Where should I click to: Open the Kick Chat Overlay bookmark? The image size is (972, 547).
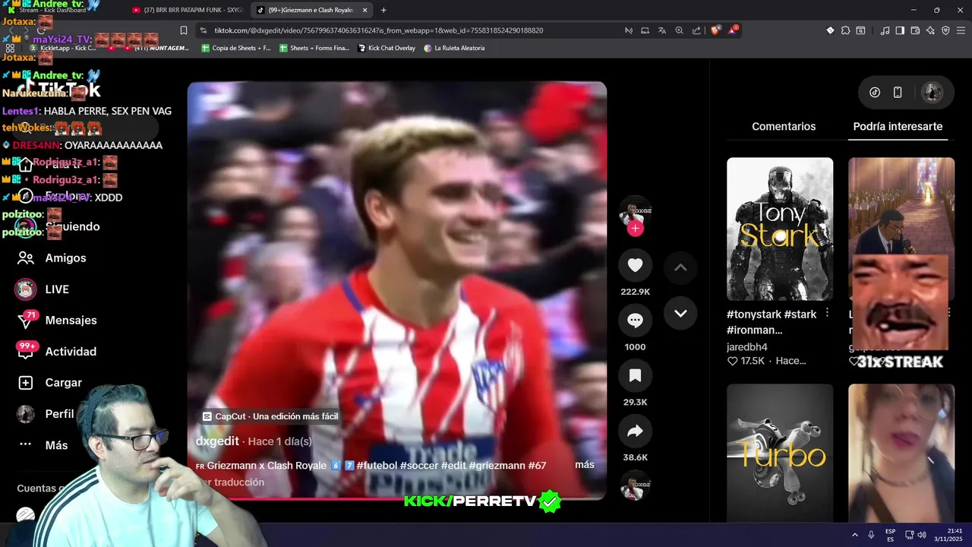(x=387, y=48)
